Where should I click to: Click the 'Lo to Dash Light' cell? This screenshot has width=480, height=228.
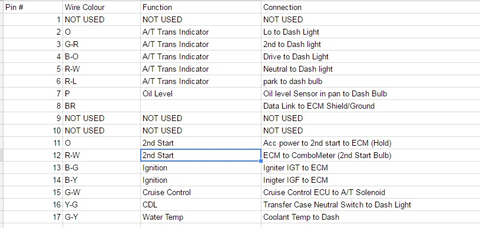(370, 32)
